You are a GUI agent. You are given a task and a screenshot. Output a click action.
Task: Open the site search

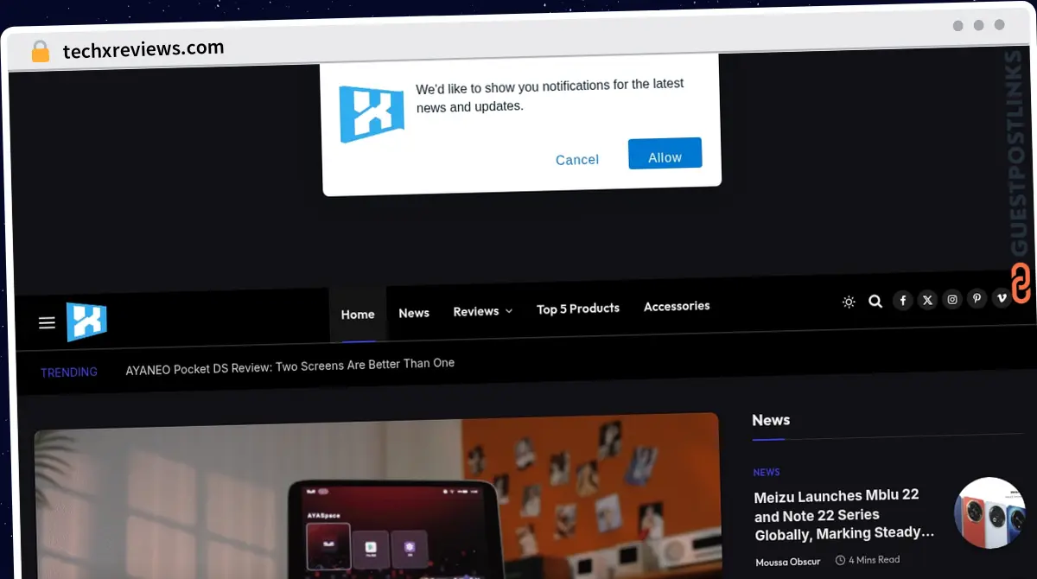[875, 302]
